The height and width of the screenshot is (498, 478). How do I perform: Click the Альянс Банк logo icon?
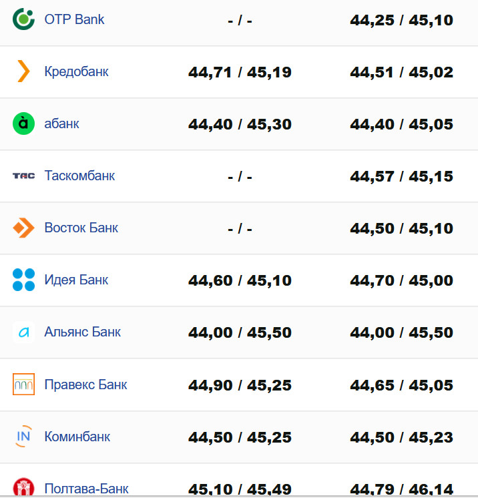coord(23,332)
